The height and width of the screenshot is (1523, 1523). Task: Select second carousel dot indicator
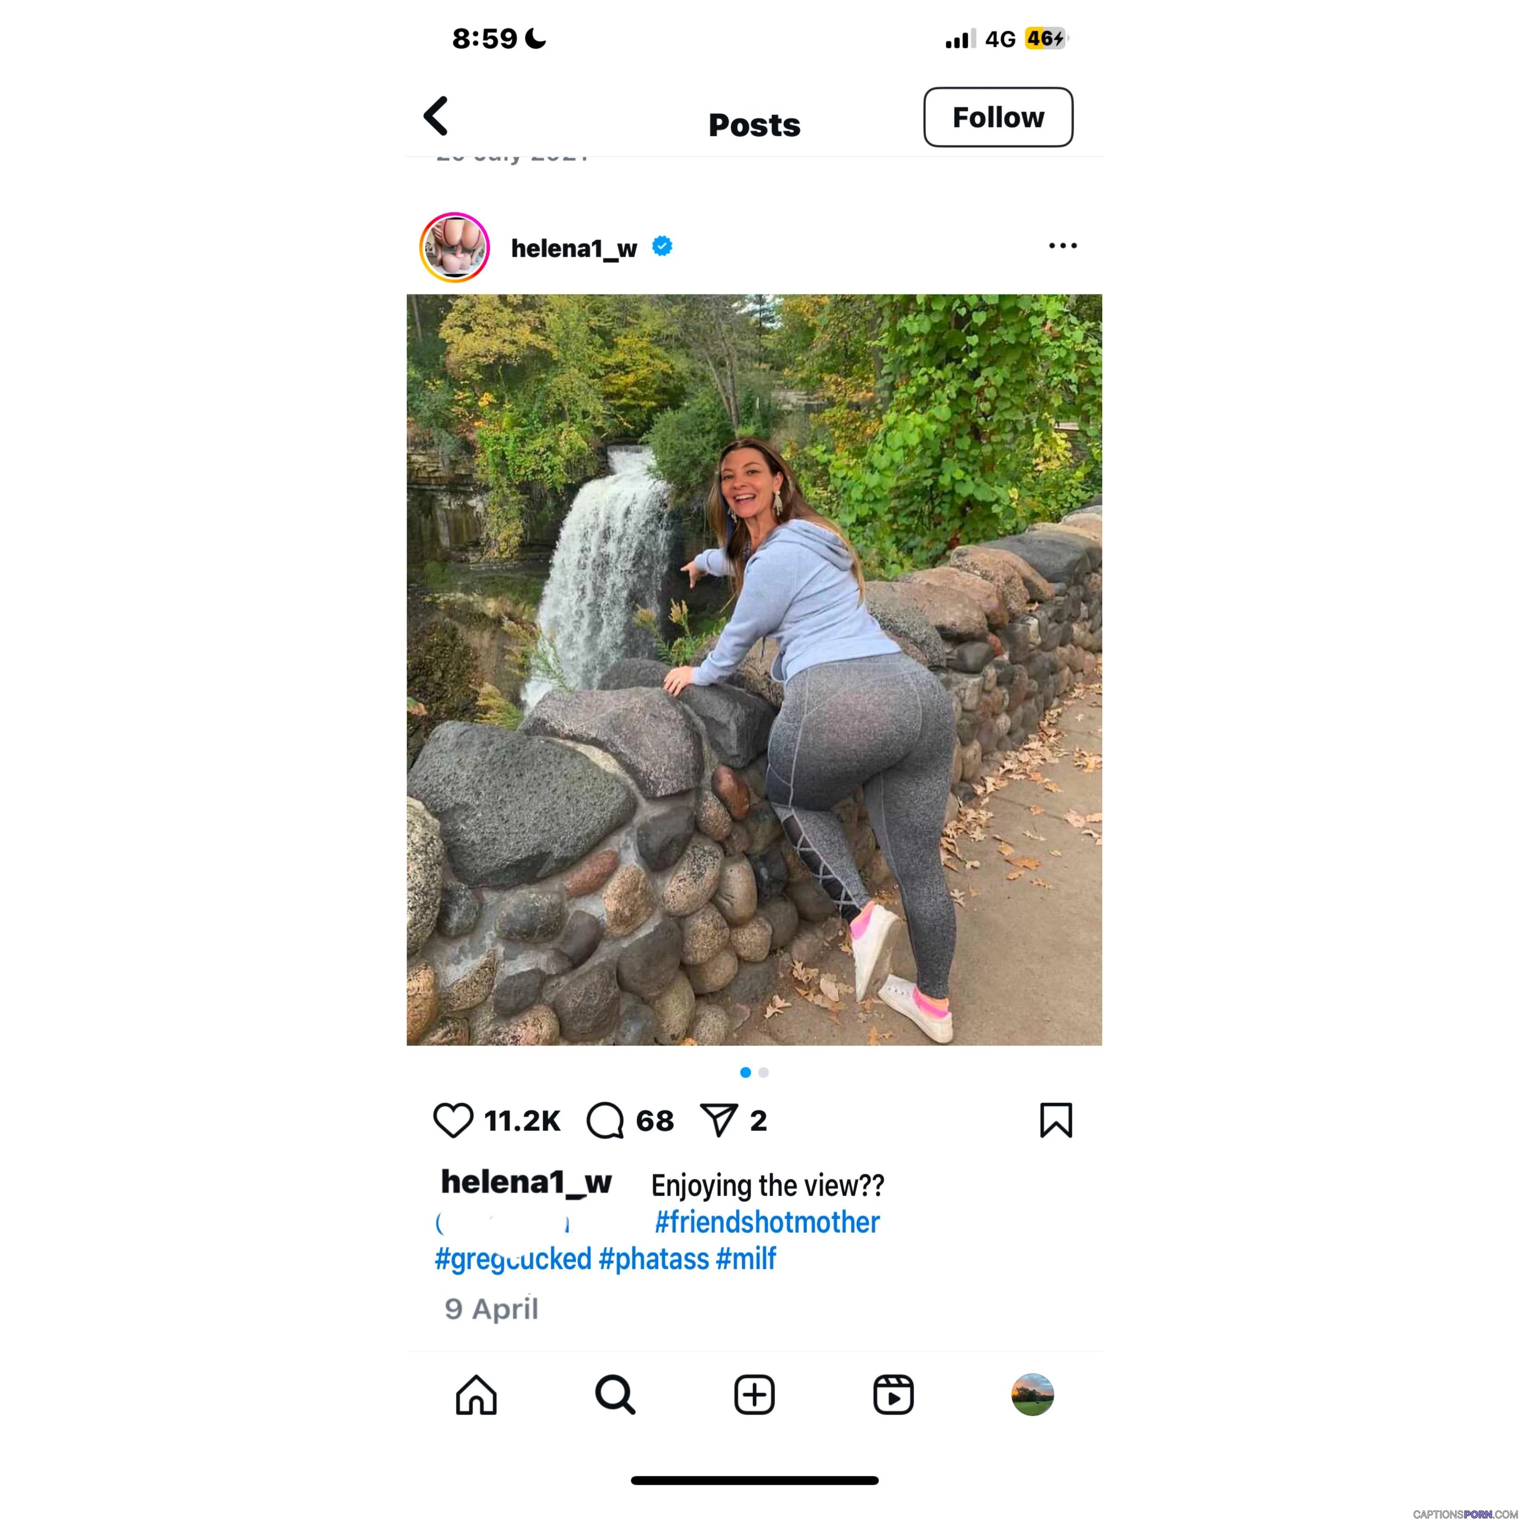[763, 1072]
